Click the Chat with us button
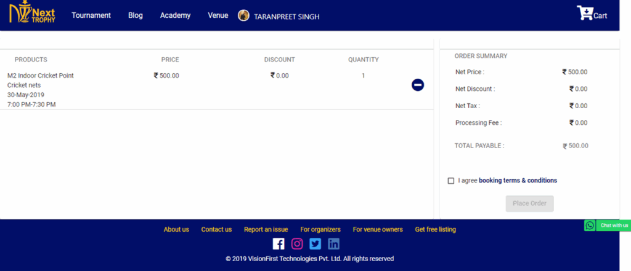The height and width of the screenshot is (271, 631). [x=614, y=226]
